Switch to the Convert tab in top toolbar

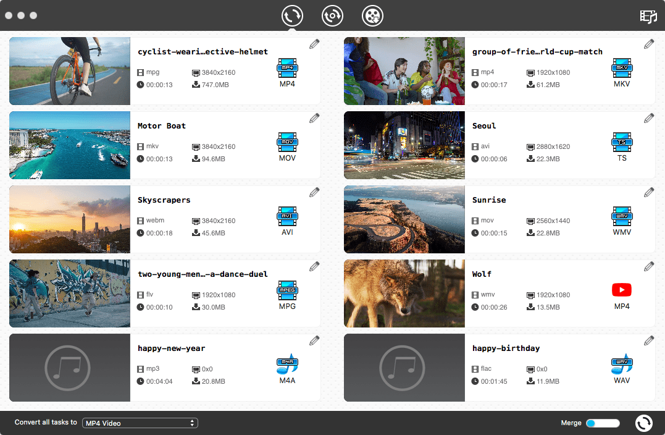[292, 15]
